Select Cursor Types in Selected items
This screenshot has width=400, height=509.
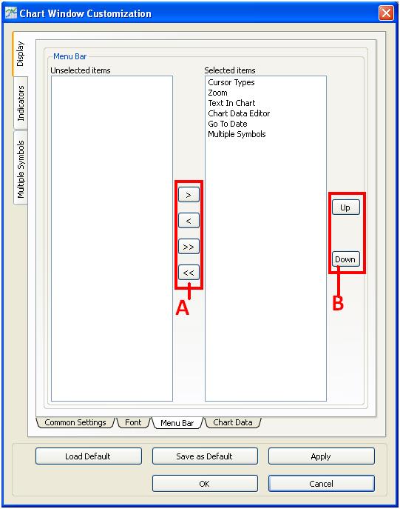click(231, 82)
